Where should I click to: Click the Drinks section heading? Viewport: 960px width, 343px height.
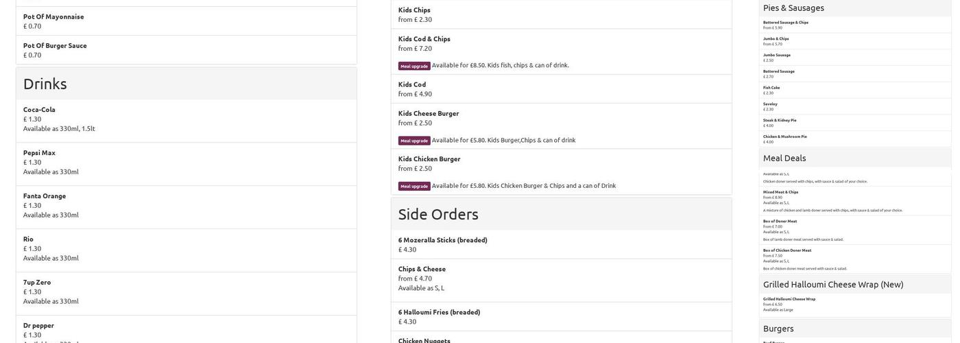point(45,84)
